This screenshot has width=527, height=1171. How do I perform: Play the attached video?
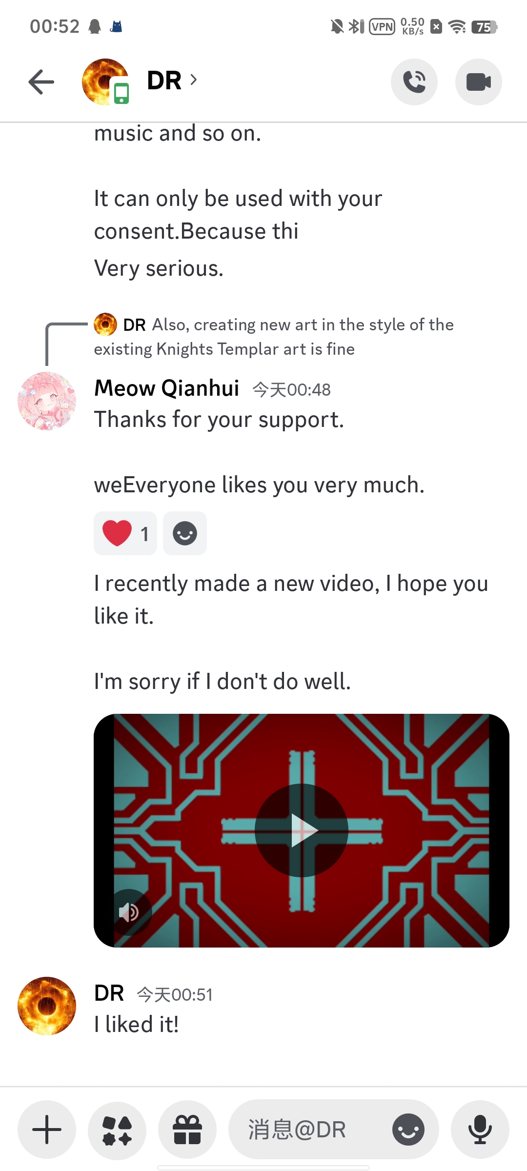[302, 830]
